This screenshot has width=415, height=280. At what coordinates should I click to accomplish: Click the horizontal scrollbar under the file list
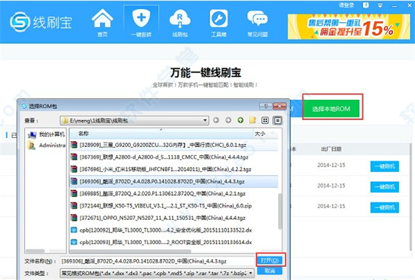(x=130, y=251)
